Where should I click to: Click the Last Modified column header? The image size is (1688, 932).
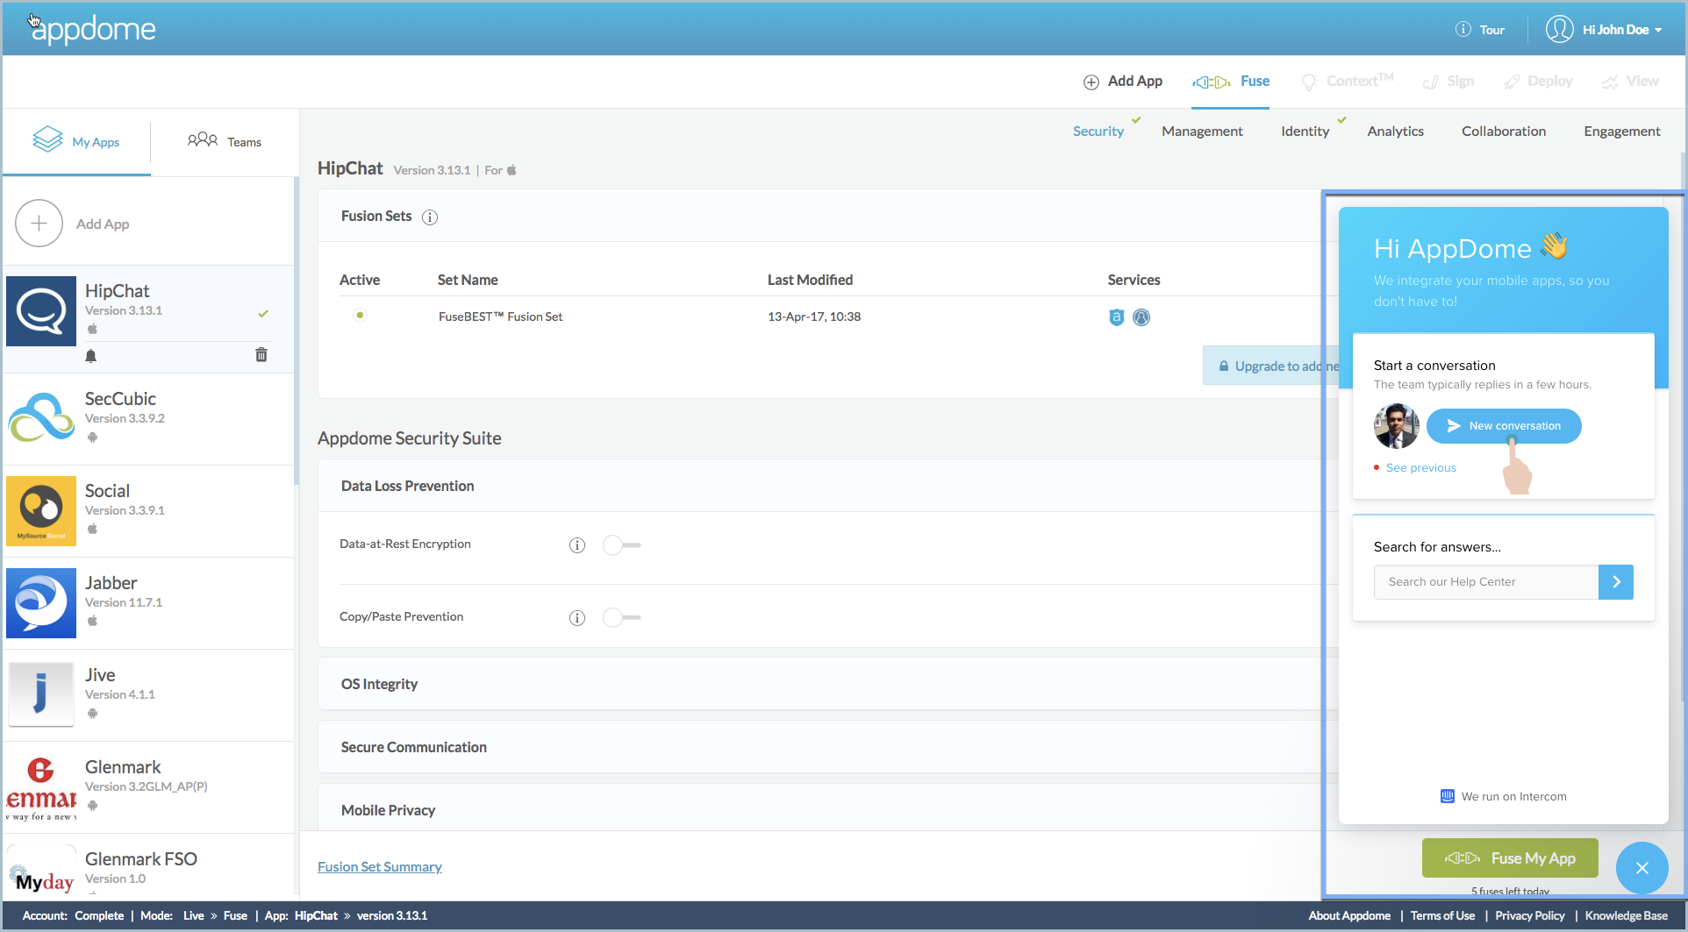click(x=810, y=280)
